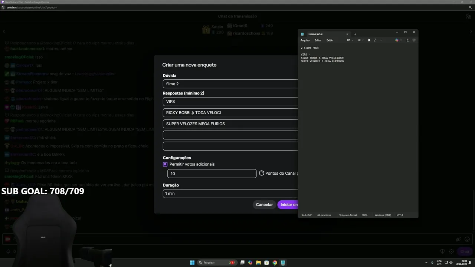475x267 pixels.
Task: Open Notepad settings gear icon
Action: [x=414, y=40]
